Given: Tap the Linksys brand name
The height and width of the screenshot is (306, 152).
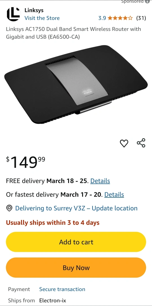Looking at the screenshot, I should coord(34,10).
